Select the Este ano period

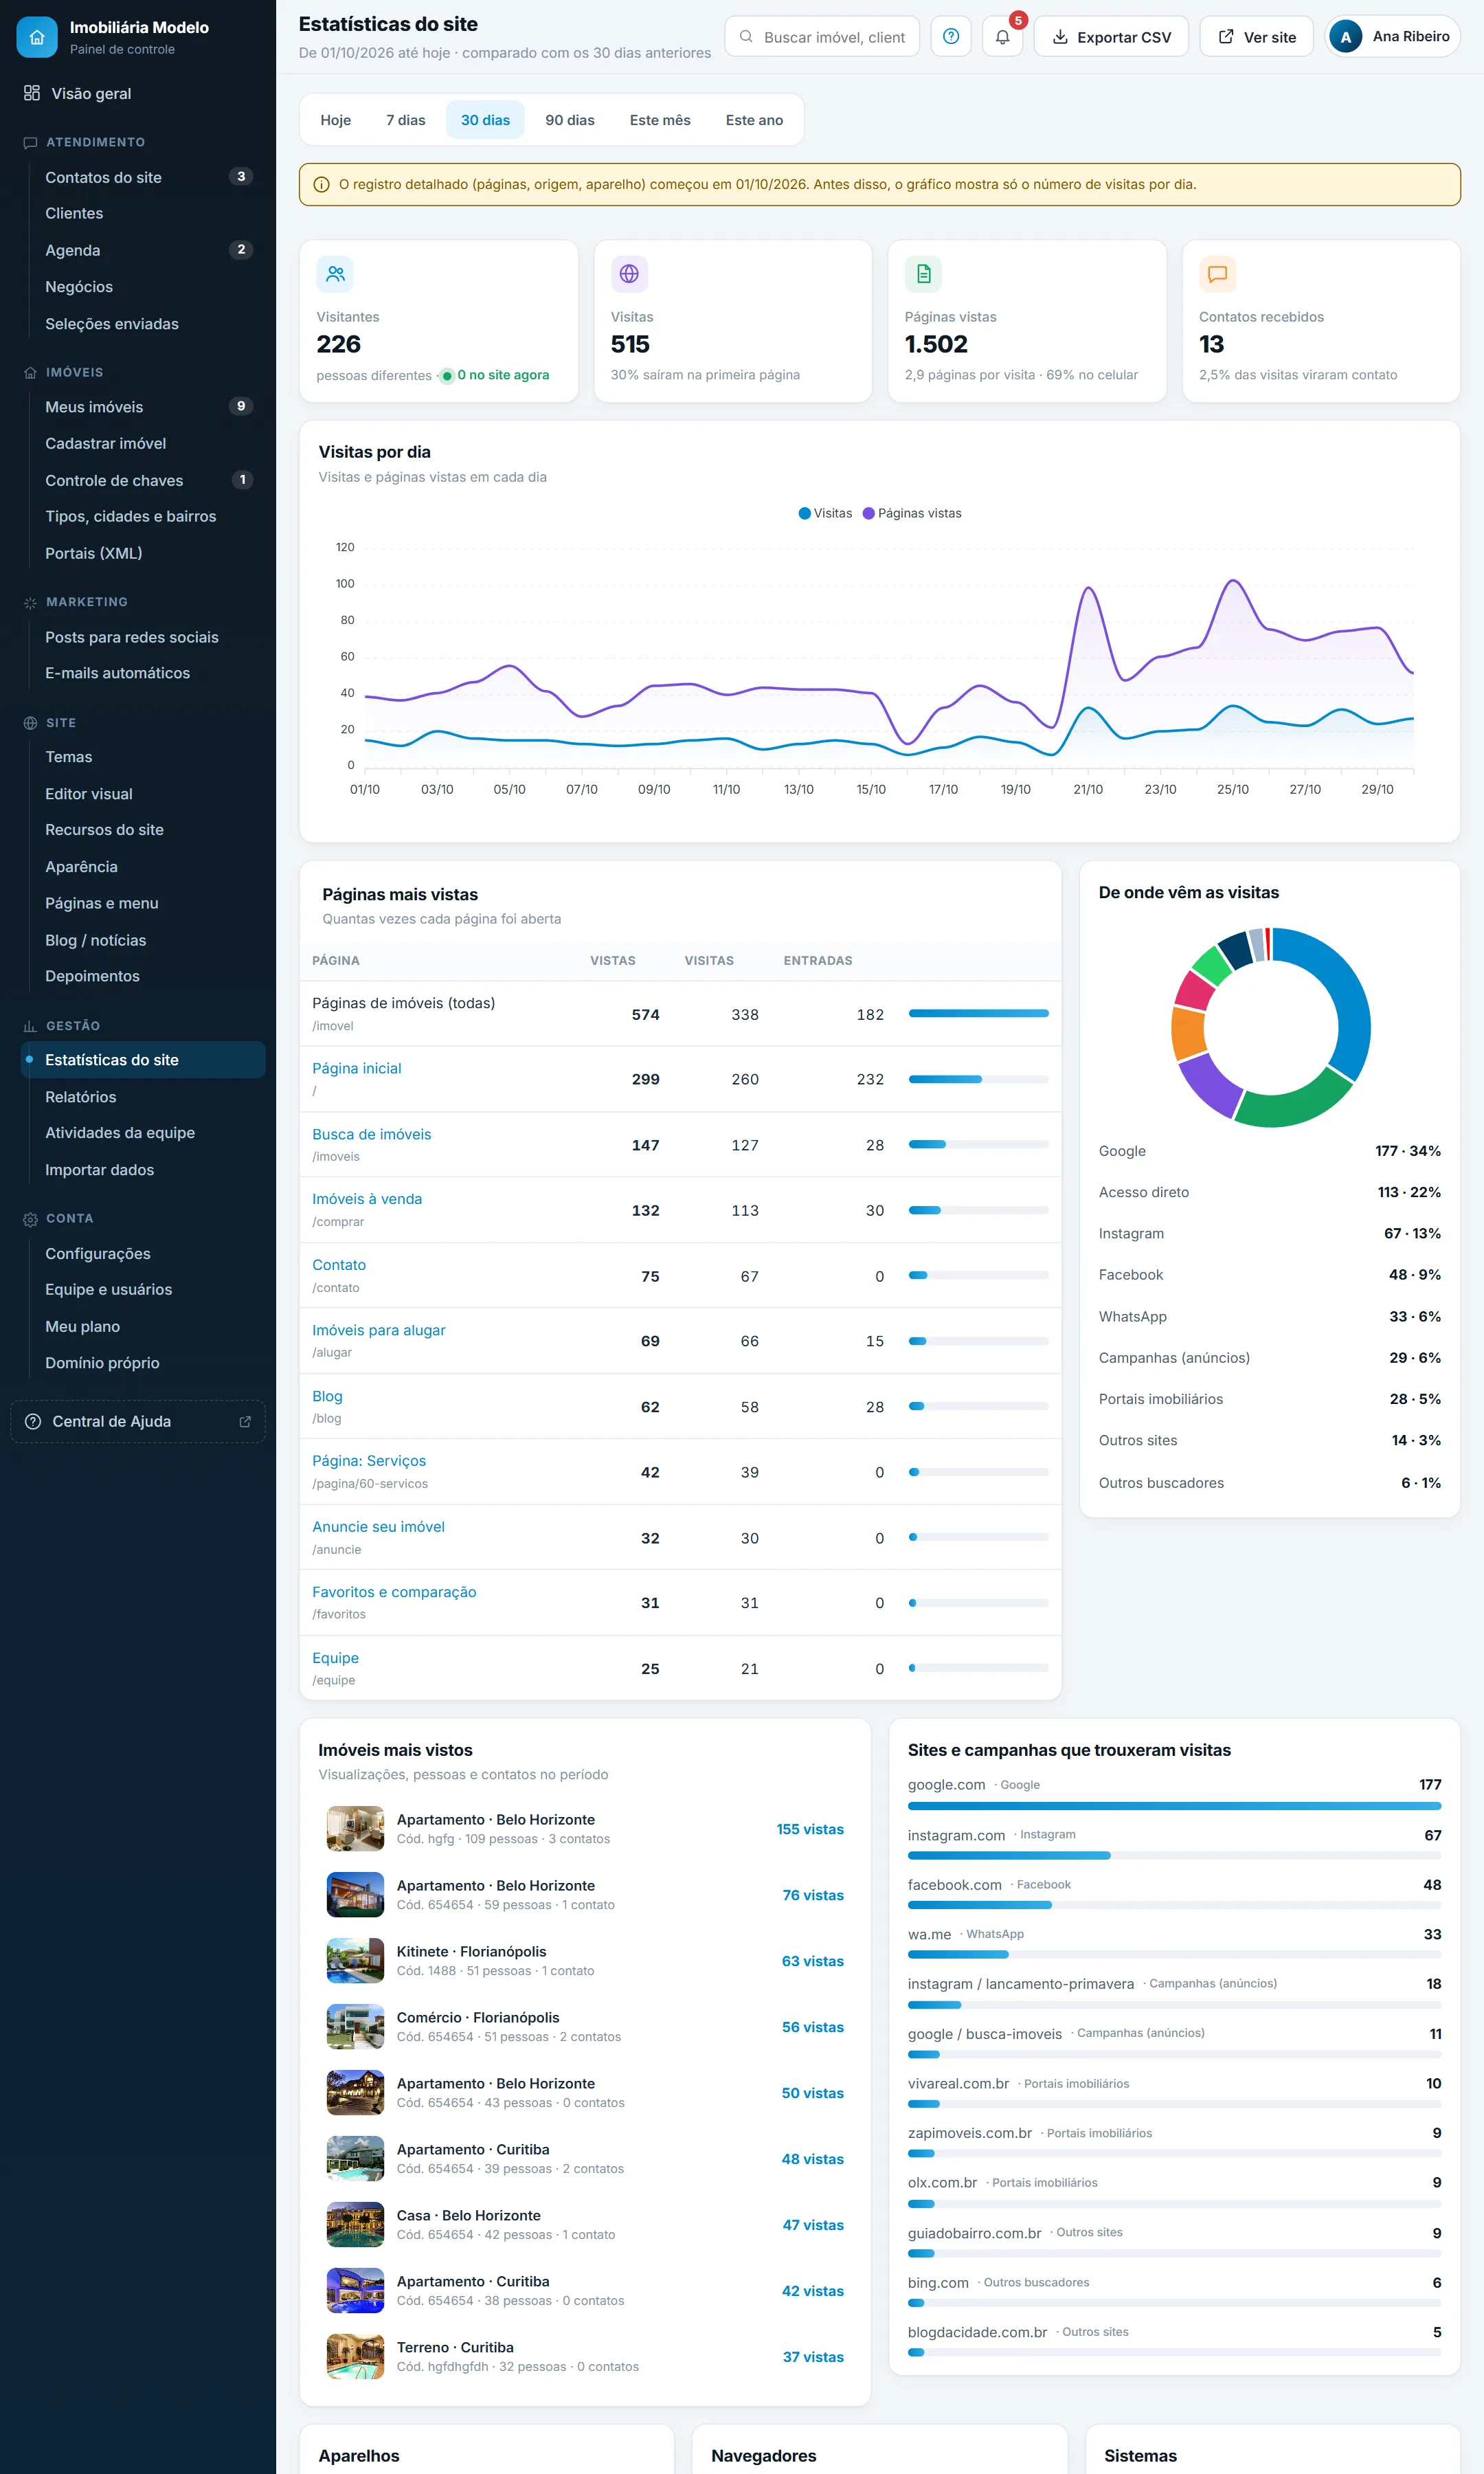pyautogui.click(x=754, y=120)
